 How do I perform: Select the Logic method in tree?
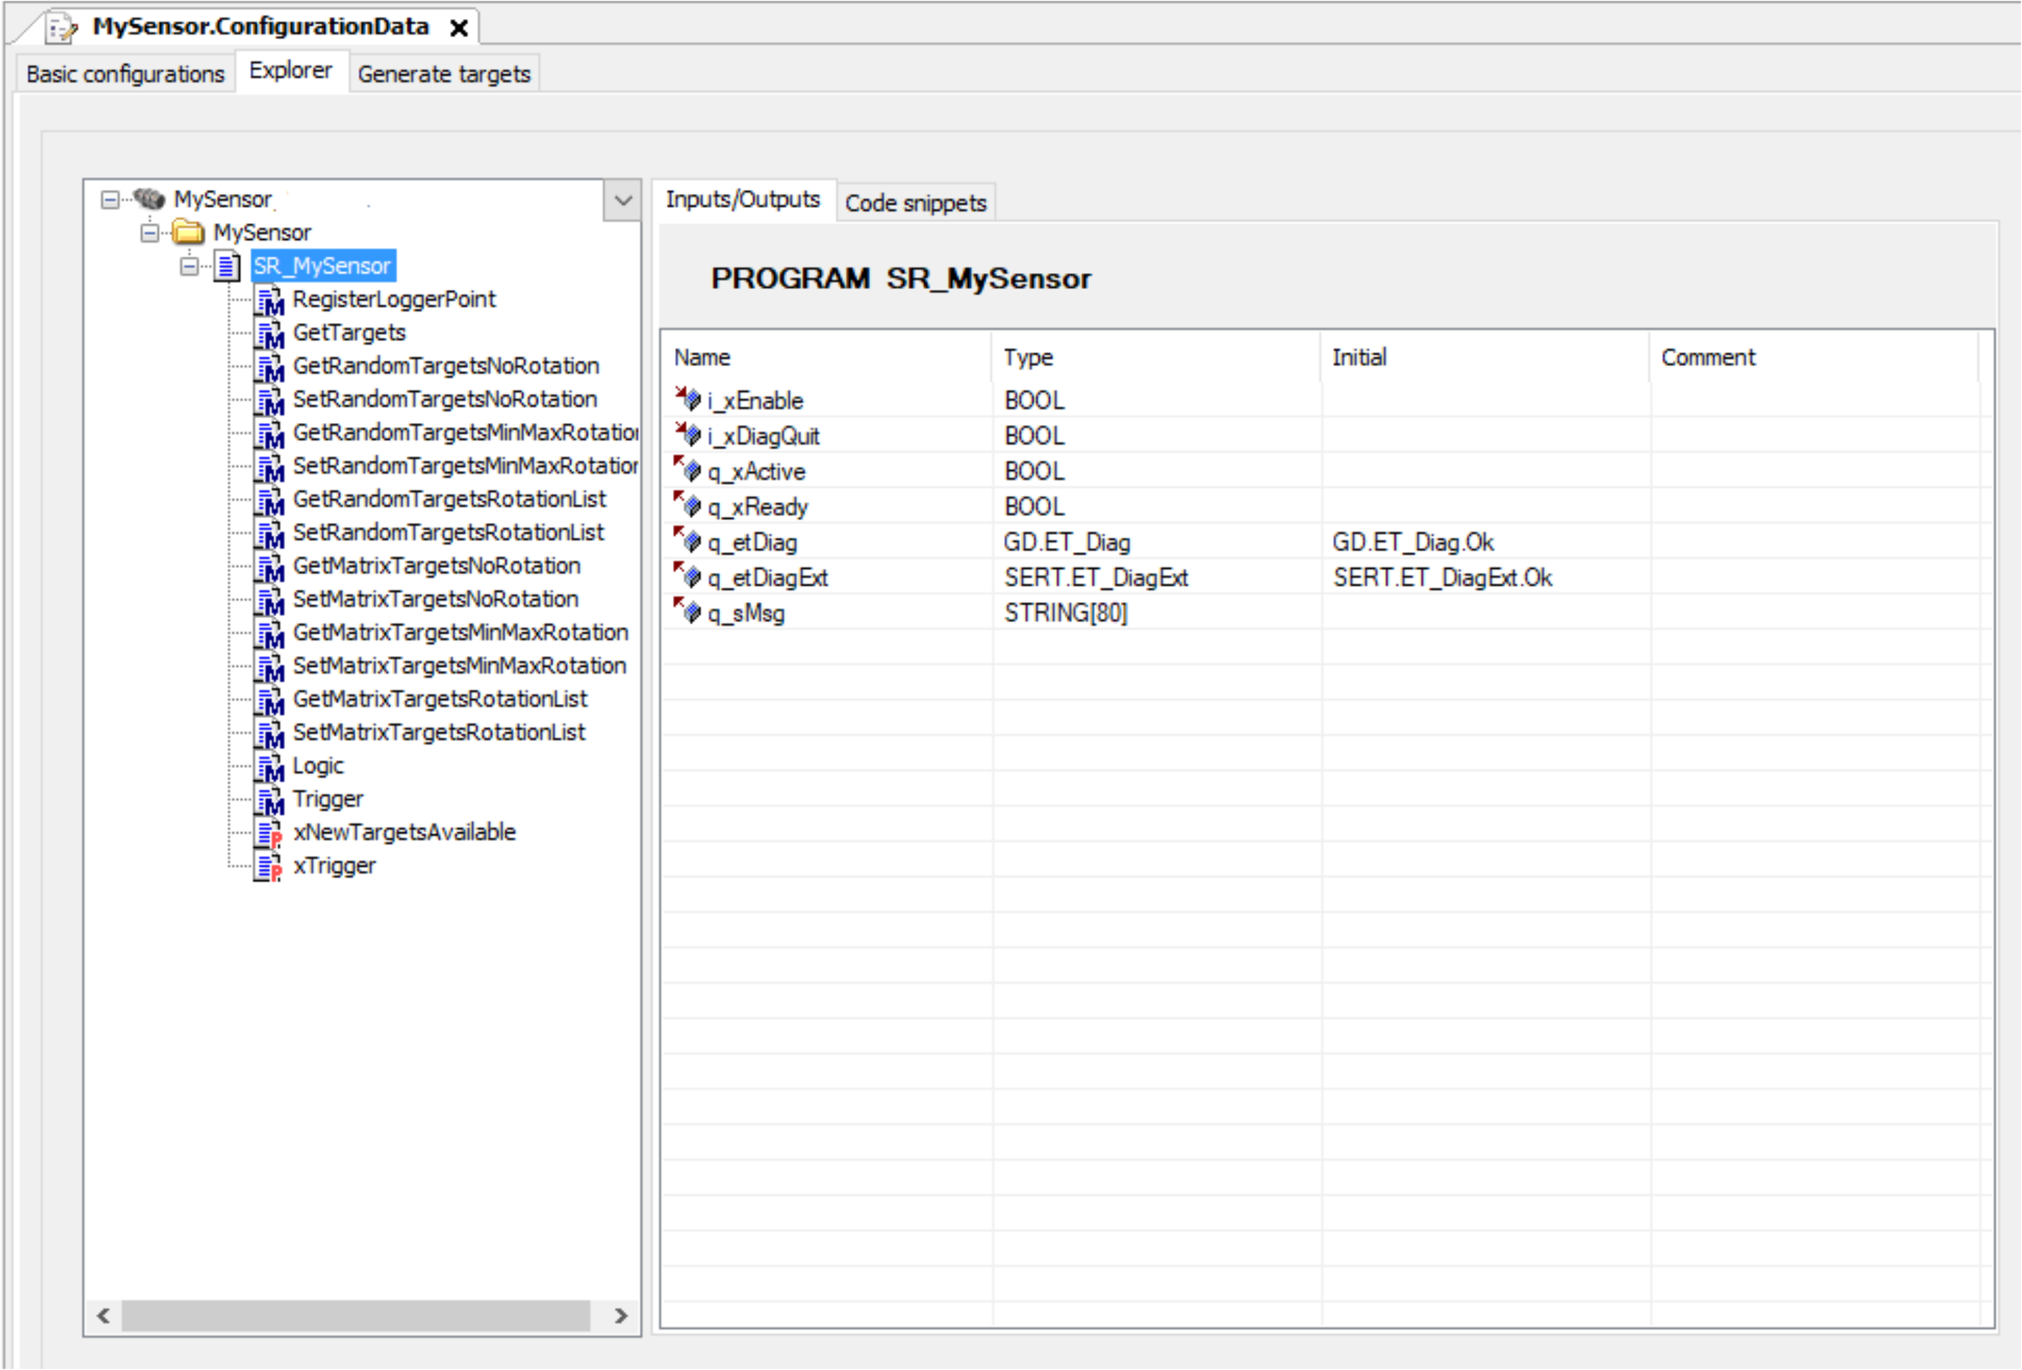[x=318, y=767]
